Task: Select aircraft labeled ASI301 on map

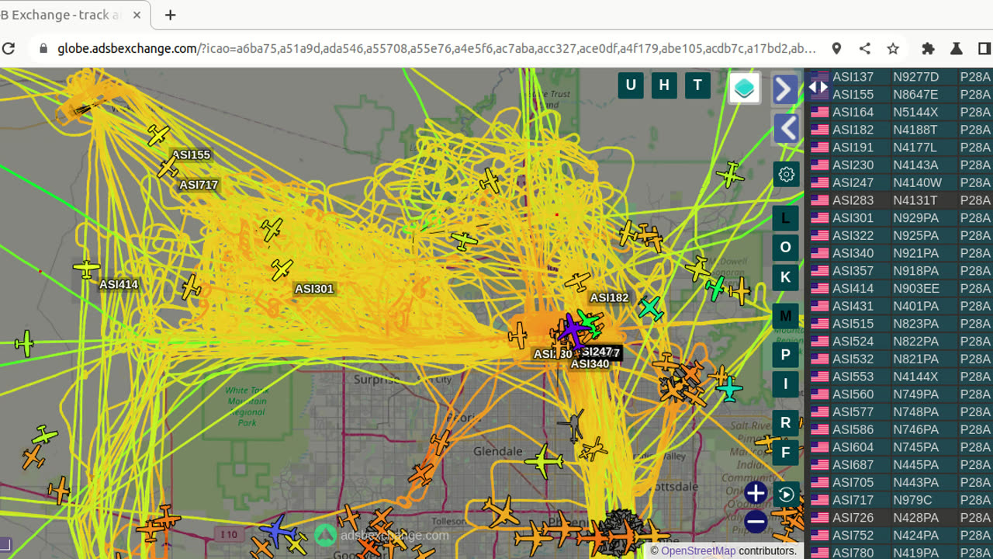Action: click(x=282, y=269)
